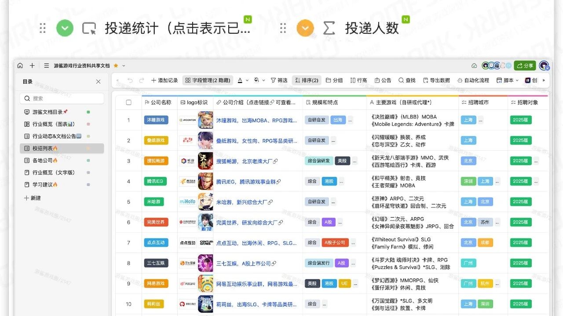Image resolution: width=563 pixels, height=316 pixels.
Task: Click the home icon in the title bar
Action: [20, 66]
